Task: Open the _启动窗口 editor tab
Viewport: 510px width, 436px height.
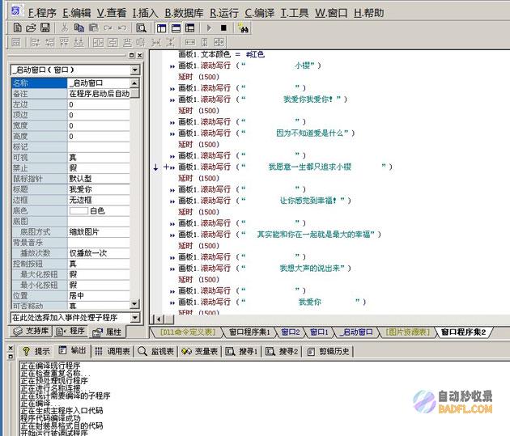Action: (x=356, y=332)
